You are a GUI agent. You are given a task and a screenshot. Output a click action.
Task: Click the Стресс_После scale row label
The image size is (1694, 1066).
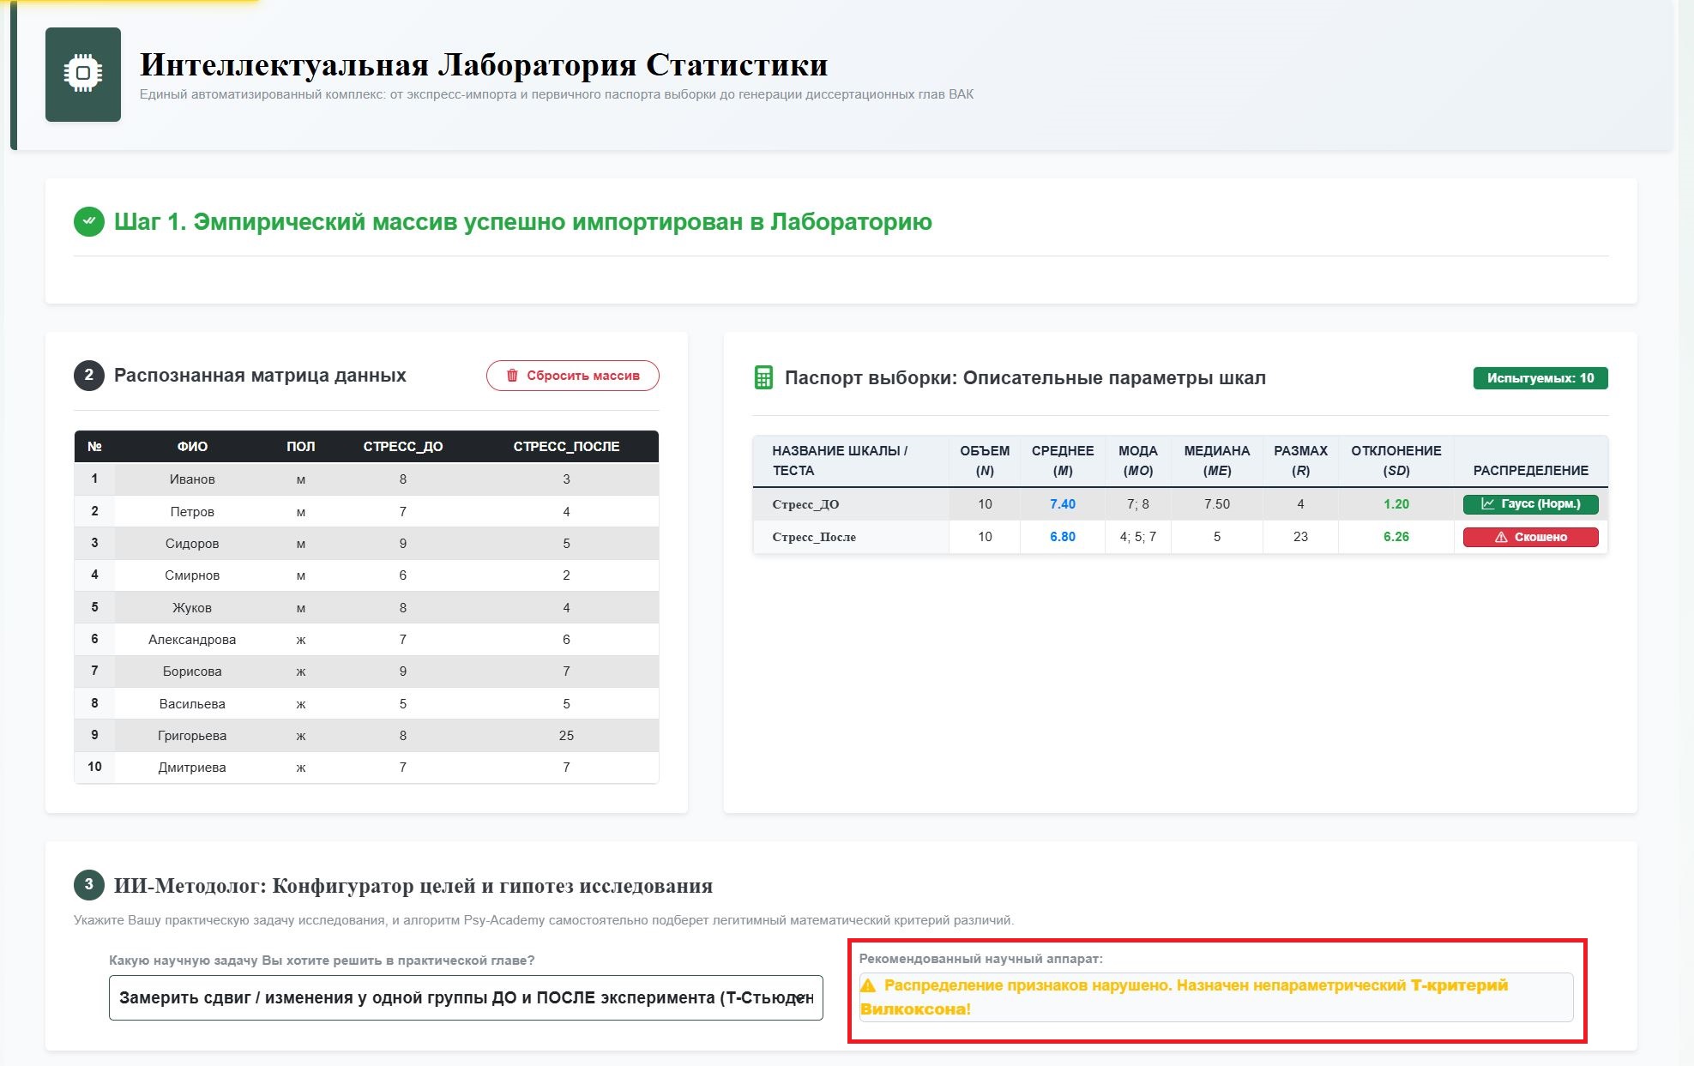coord(814,537)
